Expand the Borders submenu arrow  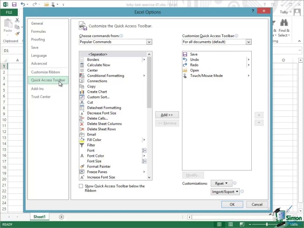[x=144, y=59]
